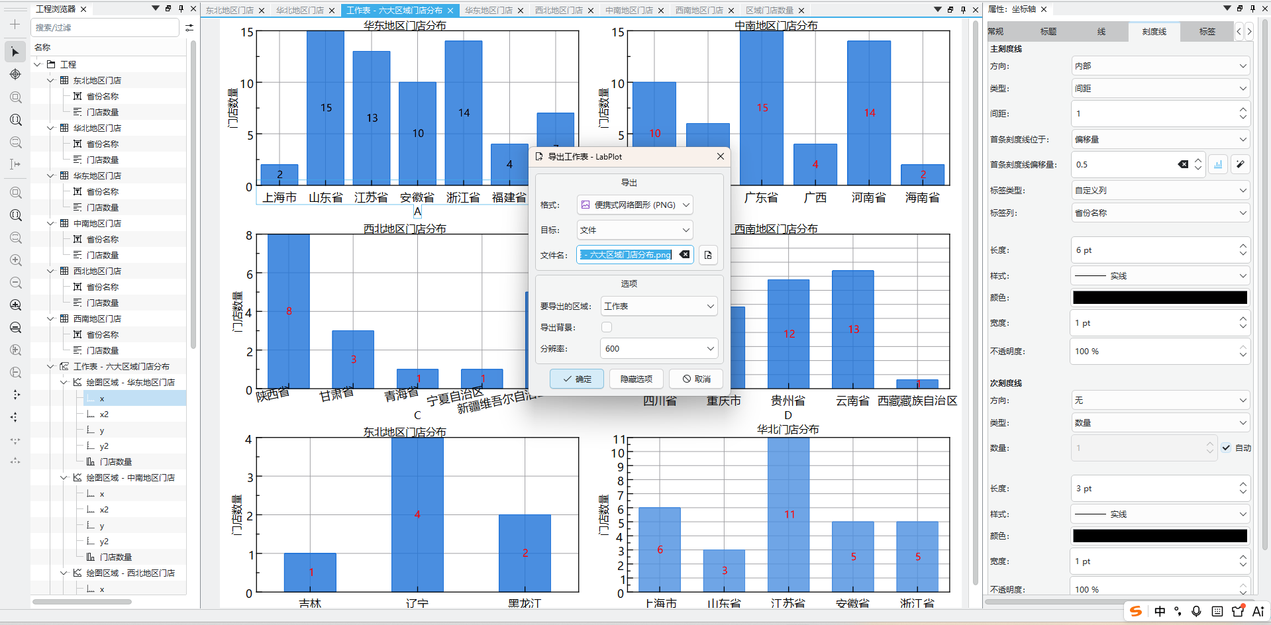1271x625 pixels.
Task: Close the 导出工作表 dialog
Action: click(x=721, y=156)
